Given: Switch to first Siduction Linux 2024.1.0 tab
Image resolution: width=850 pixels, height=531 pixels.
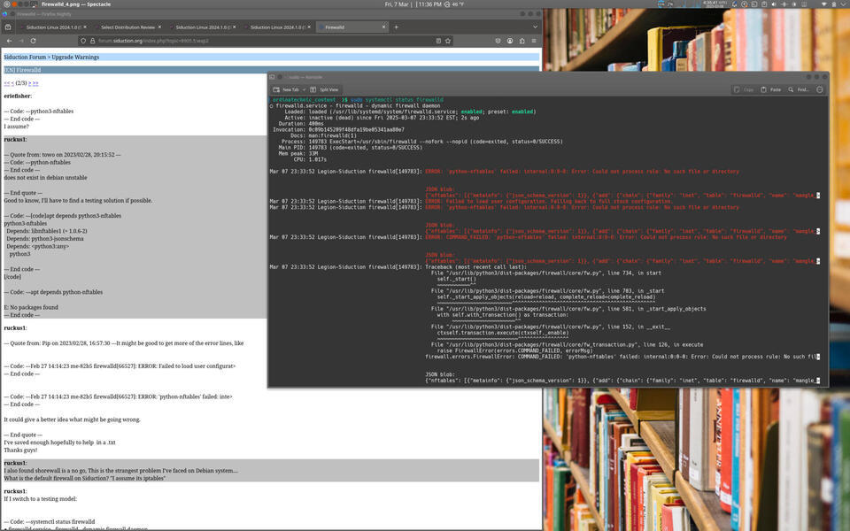Looking at the screenshot, I should pos(52,27).
